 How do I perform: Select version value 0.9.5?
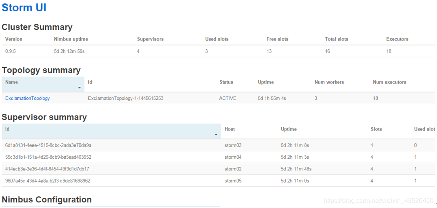click(x=10, y=51)
